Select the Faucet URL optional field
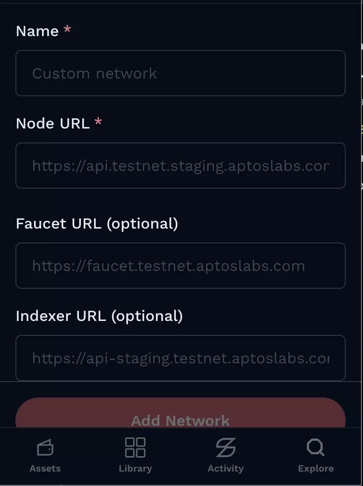Screen dimensions: 363x486 click(181, 266)
